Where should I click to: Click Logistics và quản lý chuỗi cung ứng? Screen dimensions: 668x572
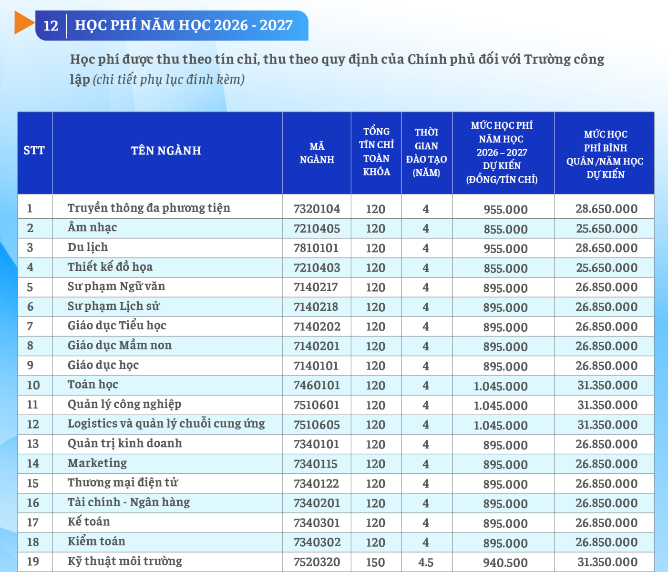pyautogui.click(x=166, y=424)
